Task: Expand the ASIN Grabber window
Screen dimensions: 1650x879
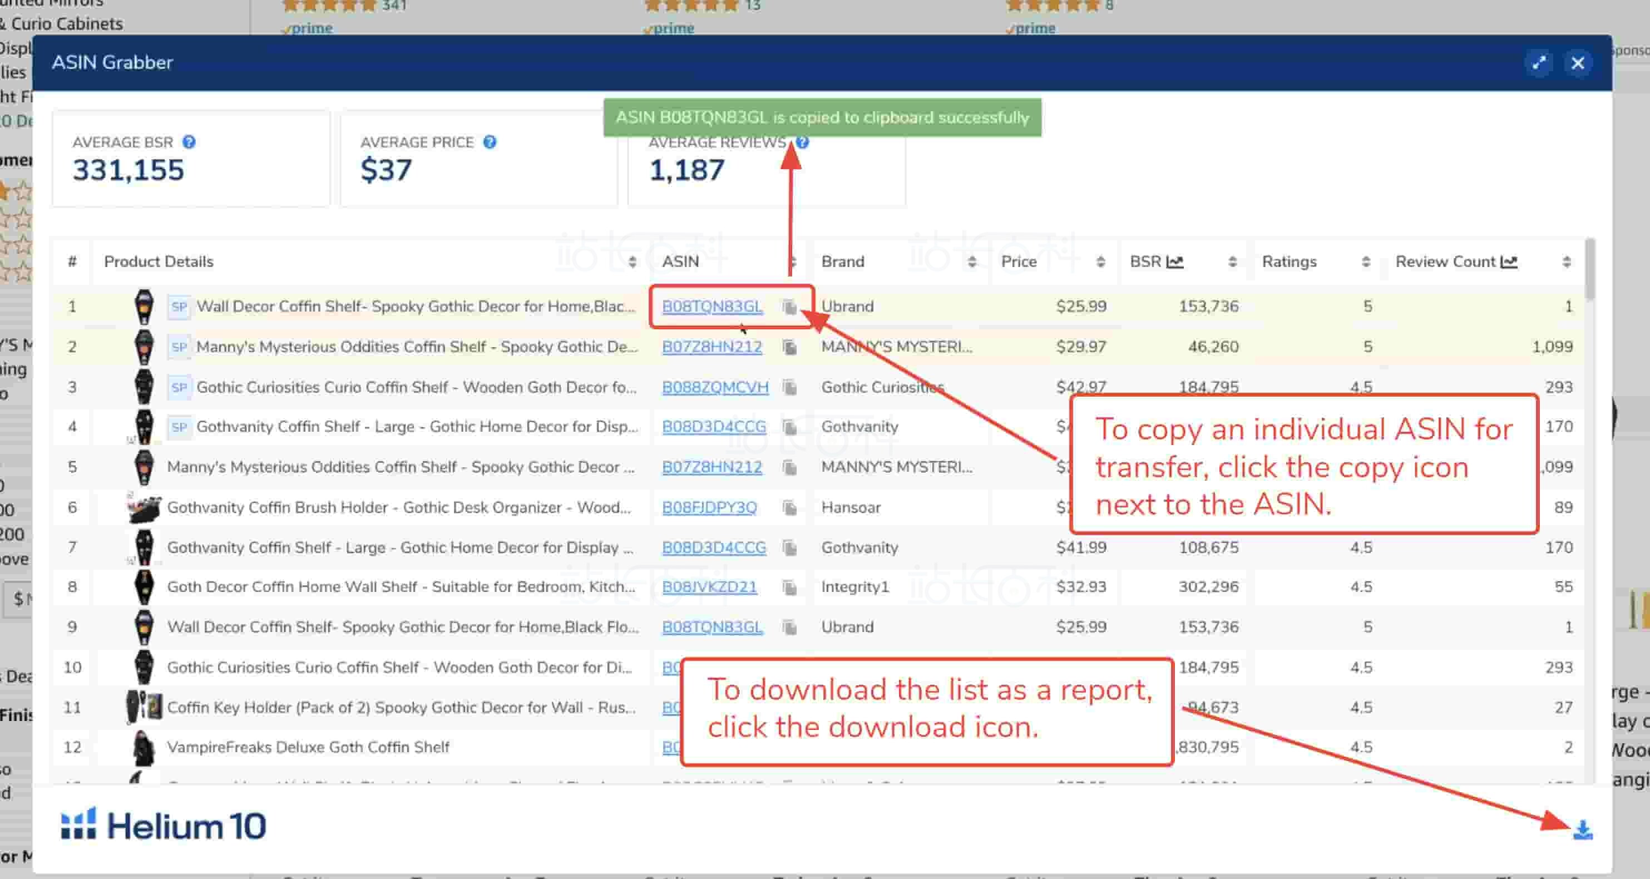Action: point(1539,63)
